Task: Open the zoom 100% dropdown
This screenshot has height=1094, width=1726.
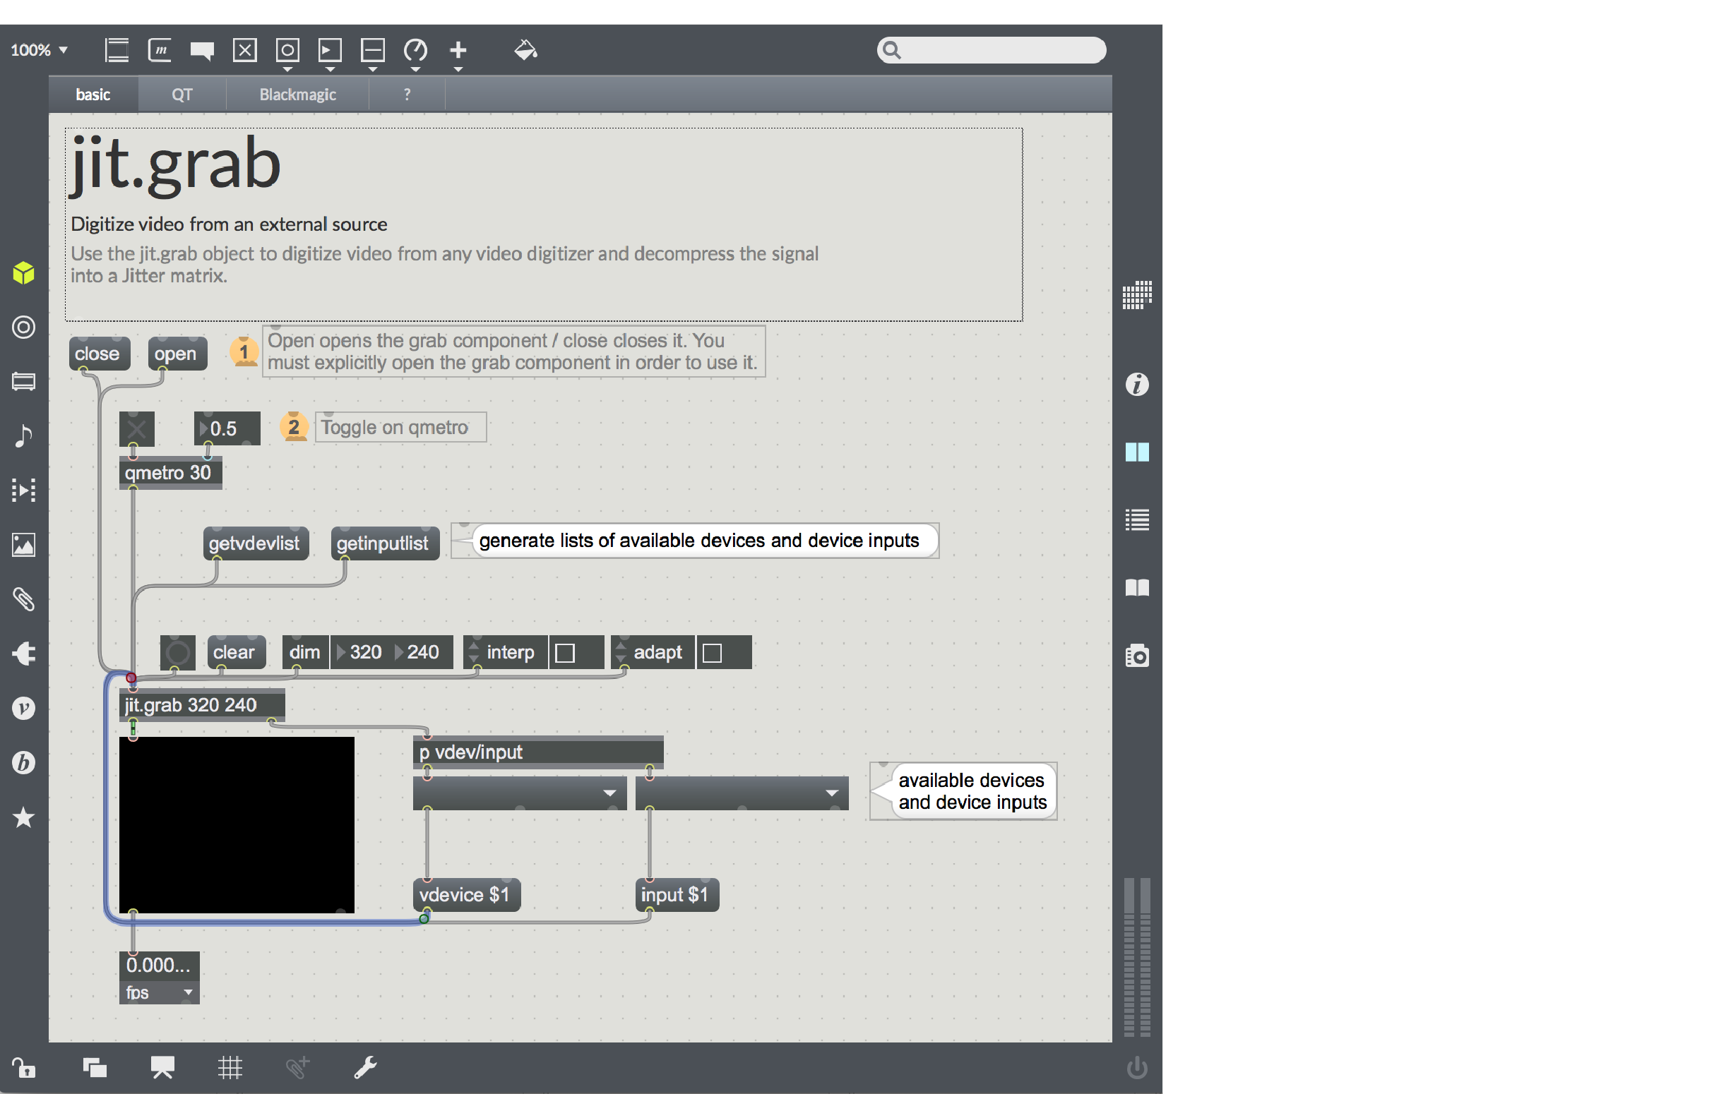Action: click(40, 50)
